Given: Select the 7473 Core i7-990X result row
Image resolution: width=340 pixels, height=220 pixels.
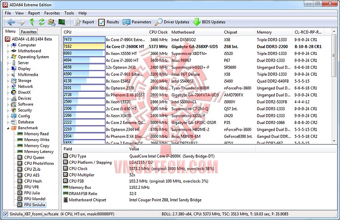Looking at the screenshot, I should (196, 40).
